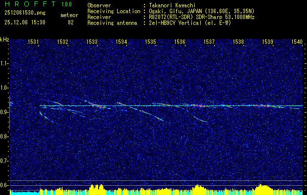Click the 1531 time marker
The width and height of the screenshot is (307, 195).
[x=33, y=41]
